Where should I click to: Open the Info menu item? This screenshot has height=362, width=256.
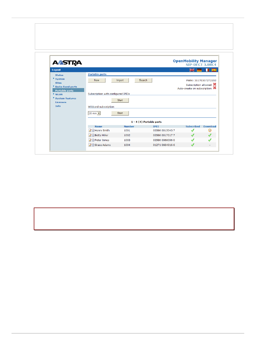point(58,106)
